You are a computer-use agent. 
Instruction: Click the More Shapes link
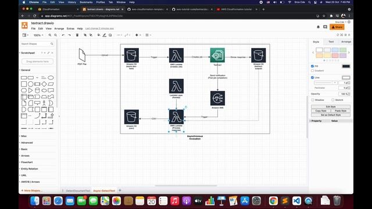(x=32, y=190)
